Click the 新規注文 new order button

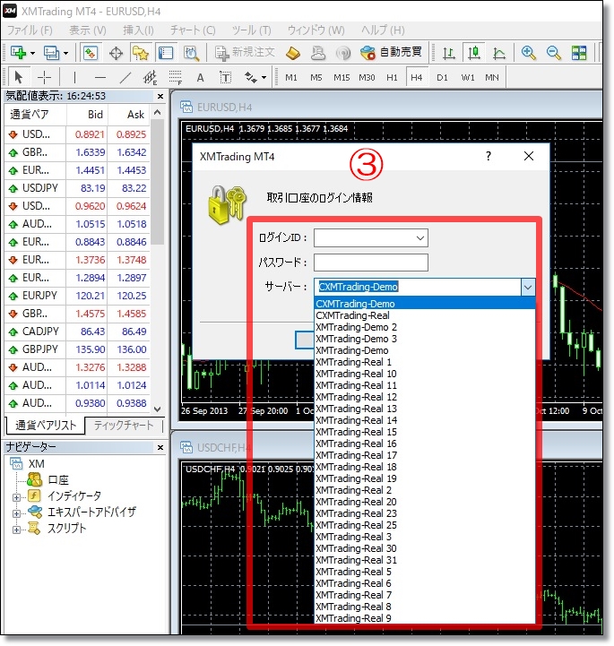pos(245,53)
